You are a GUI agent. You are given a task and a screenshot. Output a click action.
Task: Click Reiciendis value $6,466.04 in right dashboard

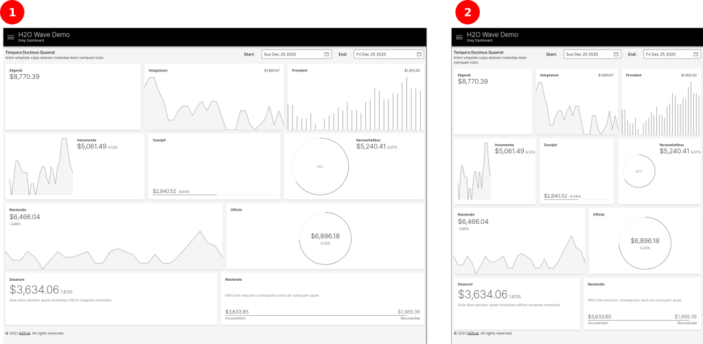point(472,222)
